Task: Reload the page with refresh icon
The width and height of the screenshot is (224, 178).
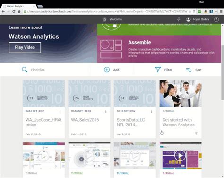Action: tap(14, 11)
